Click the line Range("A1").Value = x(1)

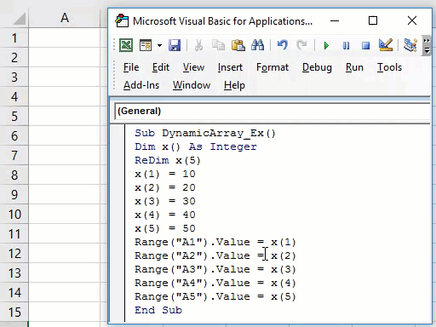click(x=215, y=242)
